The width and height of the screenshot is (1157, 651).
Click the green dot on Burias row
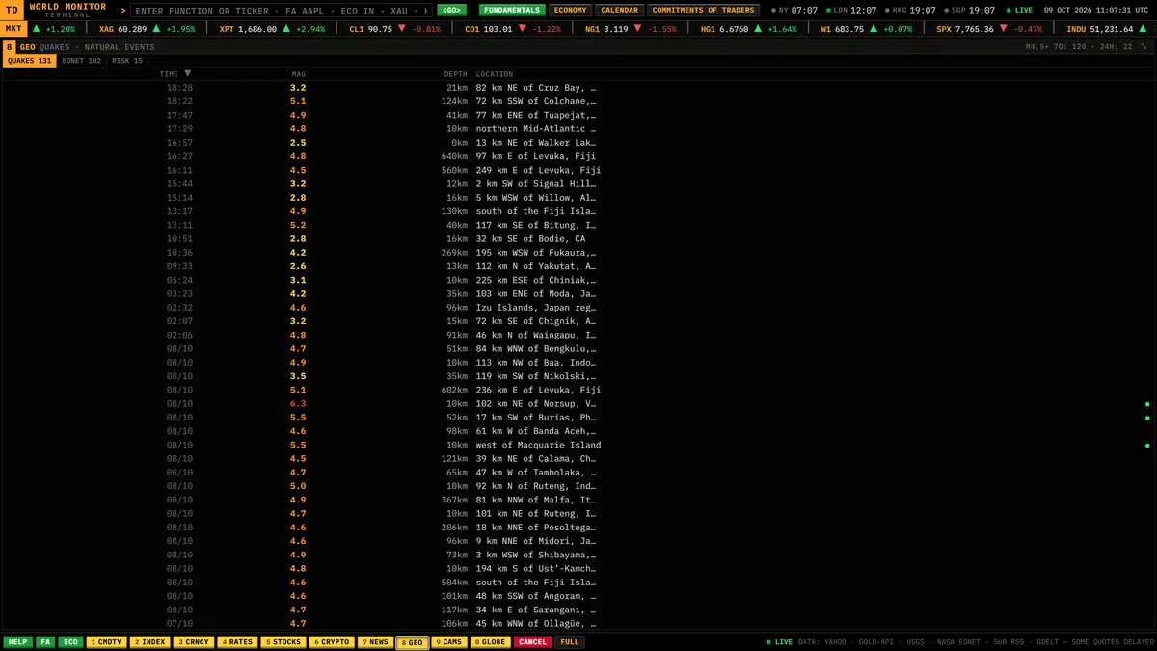[x=1147, y=418]
